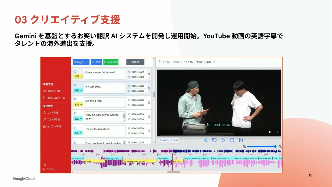This screenshot has height=187, width=332.
Task: Open ユーザ管理 in the sidebar
Action: (51, 112)
